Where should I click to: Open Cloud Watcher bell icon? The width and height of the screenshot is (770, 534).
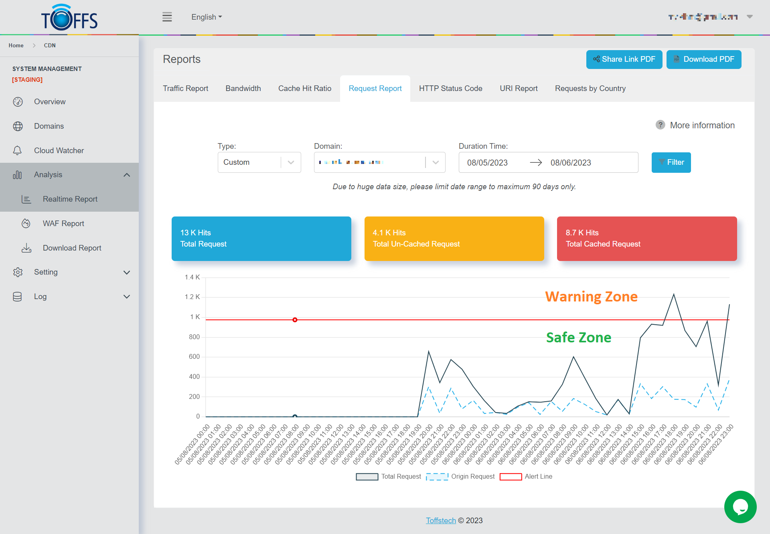(17, 151)
